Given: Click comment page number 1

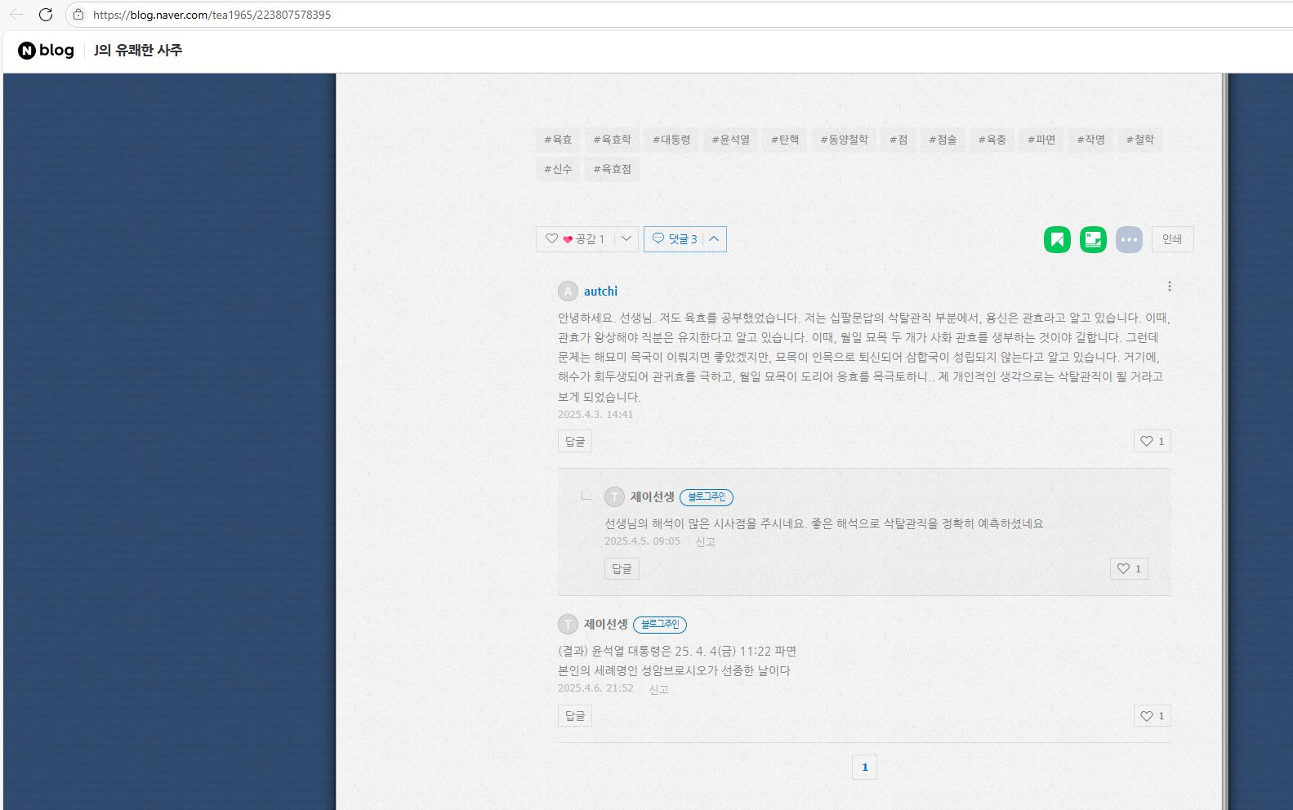Looking at the screenshot, I should click(x=864, y=768).
